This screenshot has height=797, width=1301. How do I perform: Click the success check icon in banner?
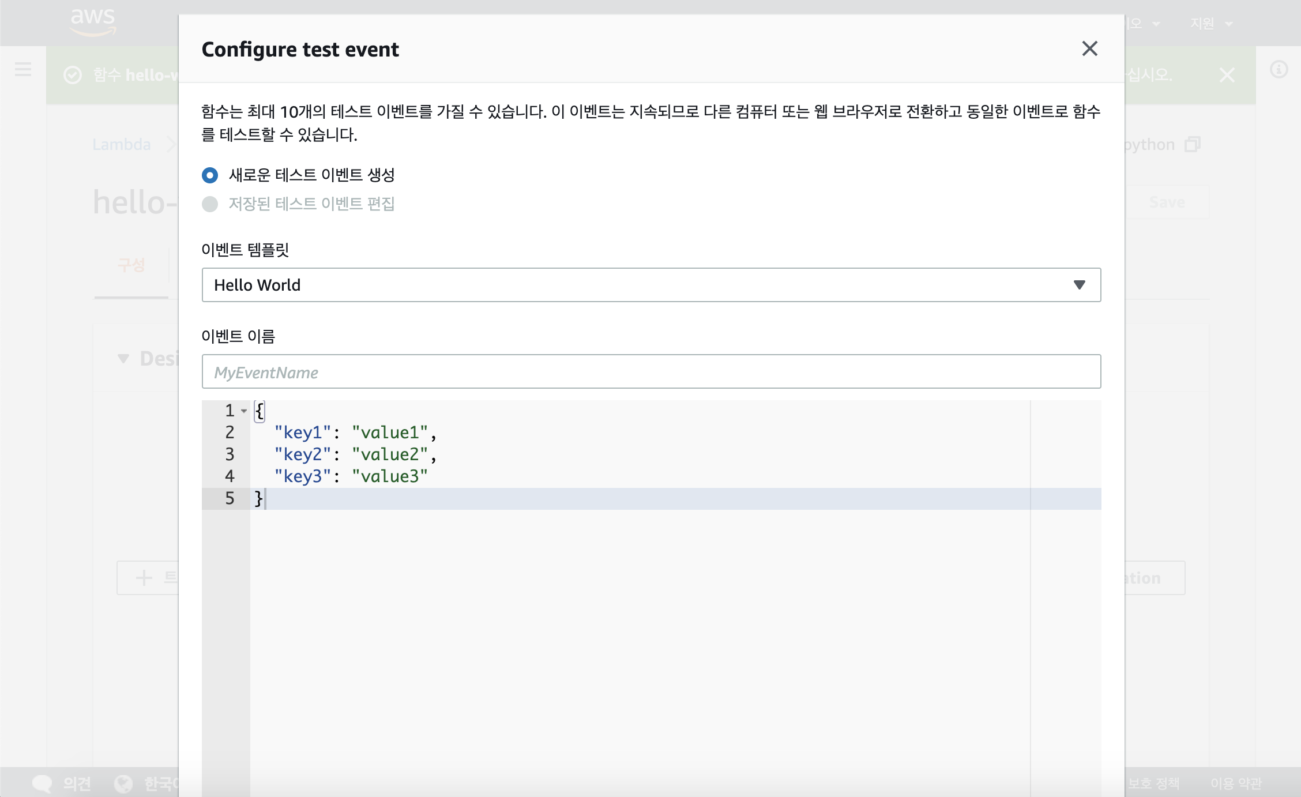(73, 75)
